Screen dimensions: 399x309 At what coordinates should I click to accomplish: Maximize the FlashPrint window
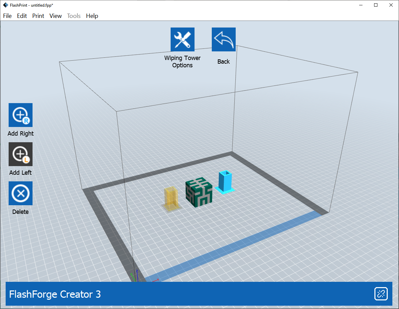coord(376,5)
